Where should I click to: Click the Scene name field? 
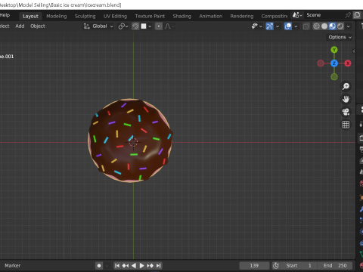[323, 15]
